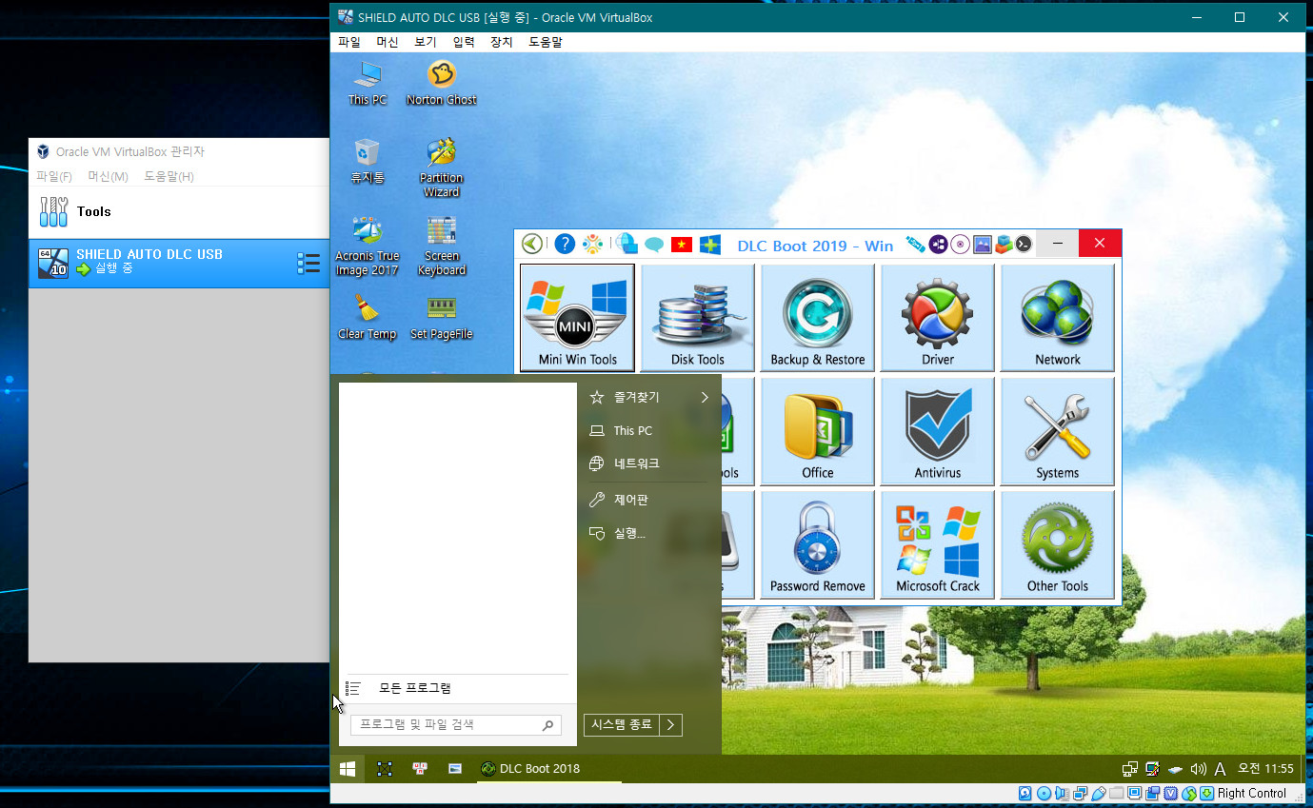The image size is (1313, 808).
Task: Open the Microsoft Crack category
Action: (x=937, y=544)
